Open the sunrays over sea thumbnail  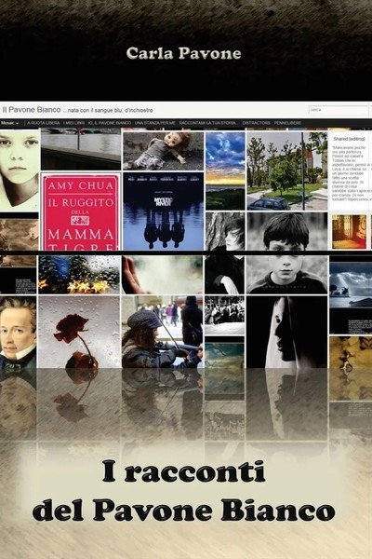tap(351, 284)
